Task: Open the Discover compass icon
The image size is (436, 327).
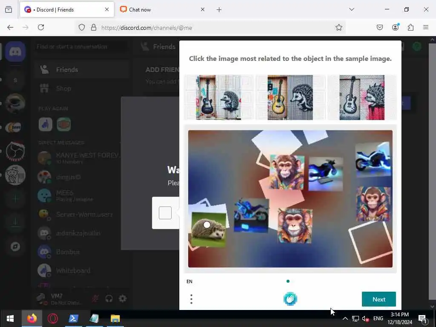Action: coord(15,247)
